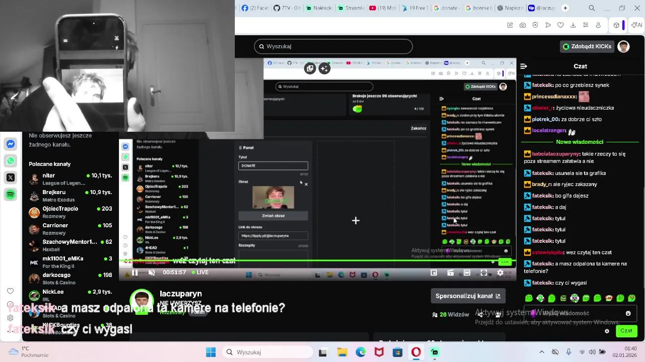This screenshot has width=645, height=362.
Task: Unmute the stream volume icon
Action: [152, 273]
